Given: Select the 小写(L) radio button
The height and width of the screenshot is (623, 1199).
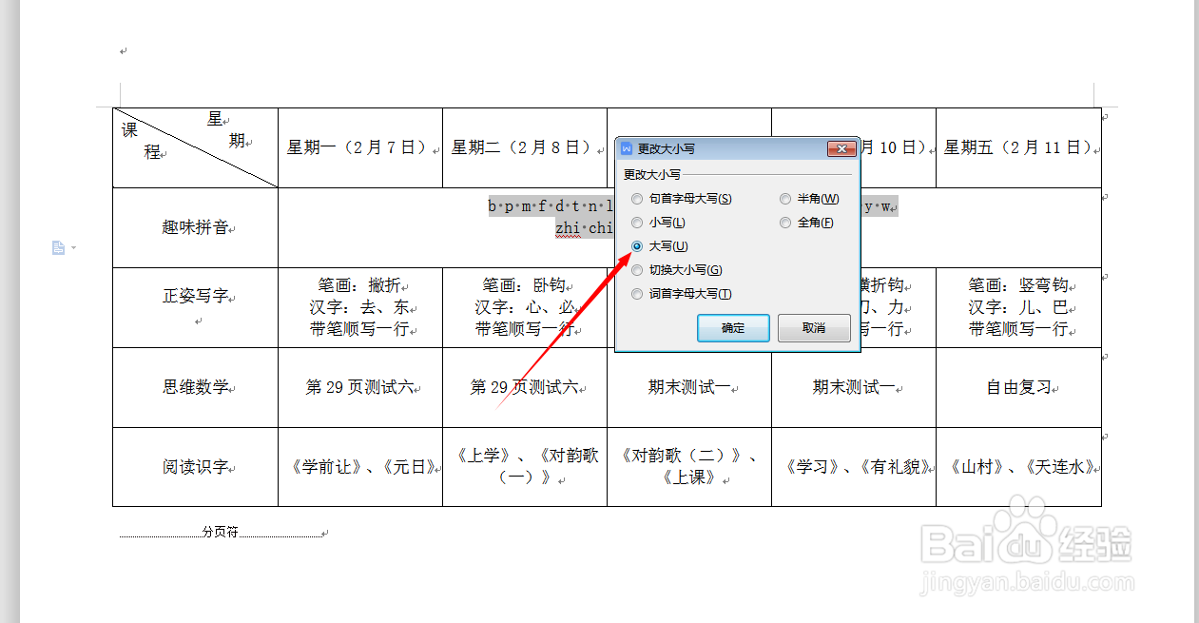Looking at the screenshot, I should click(x=637, y=222).
